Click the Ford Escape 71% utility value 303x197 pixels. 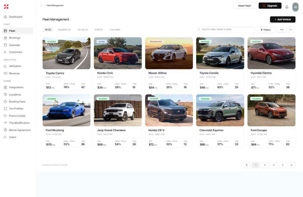[271, 144]
